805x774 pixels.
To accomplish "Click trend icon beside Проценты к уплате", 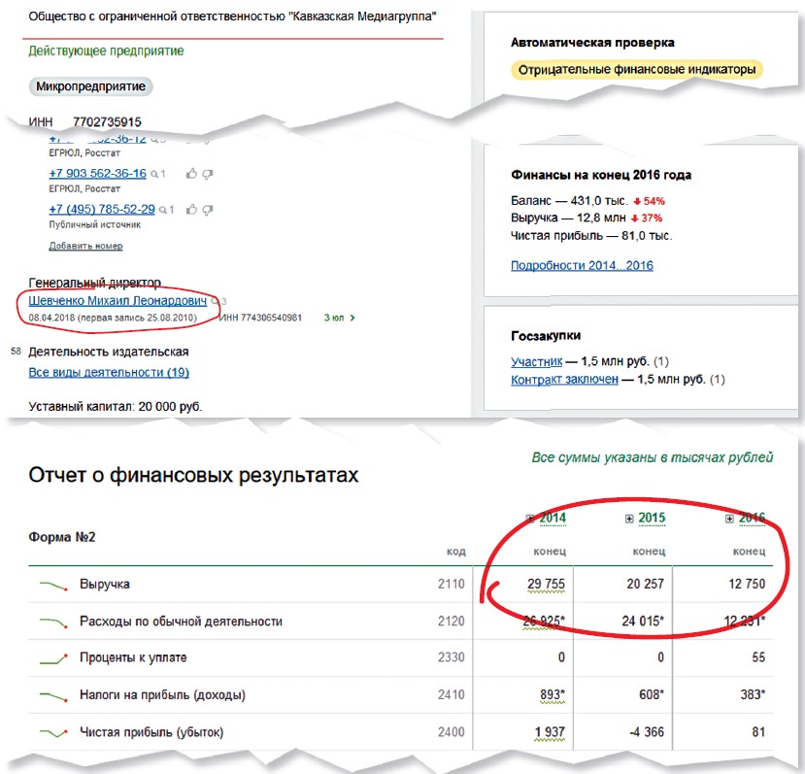I will pos(54,658).
